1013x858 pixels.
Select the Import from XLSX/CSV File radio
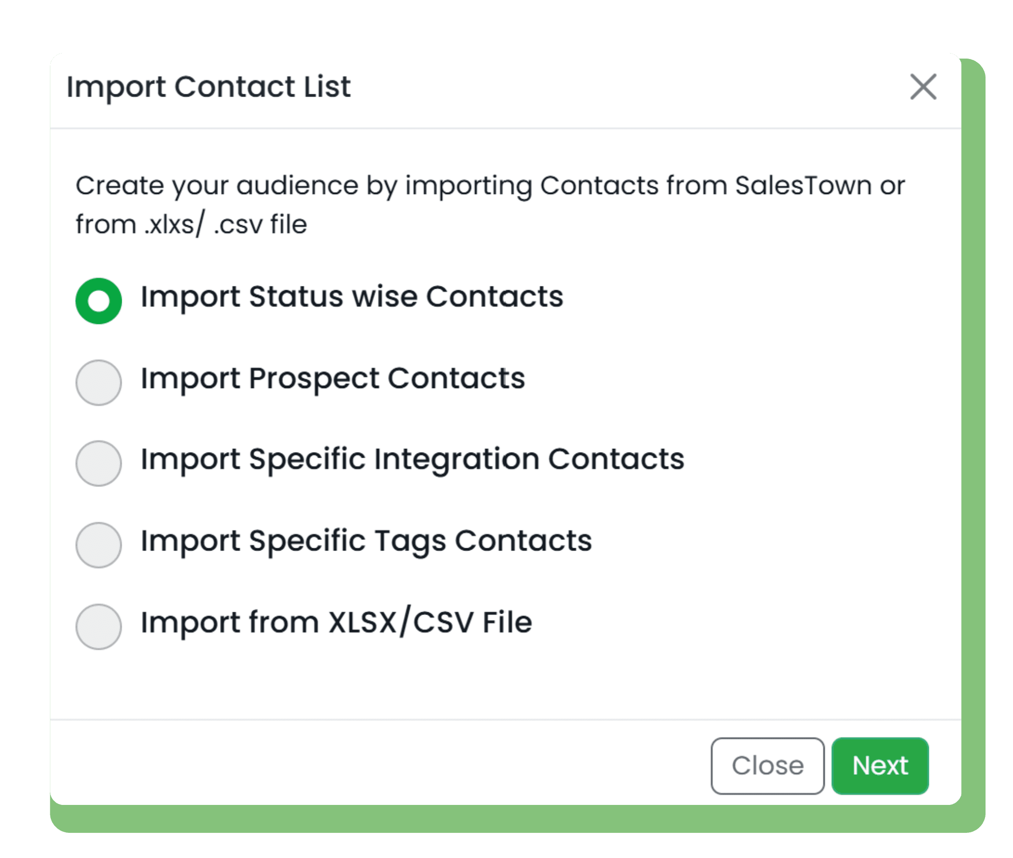99,627
